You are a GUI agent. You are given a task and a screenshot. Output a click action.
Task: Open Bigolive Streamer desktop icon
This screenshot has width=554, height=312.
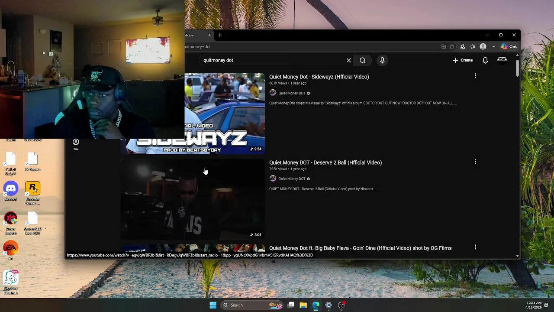pyautogui.click(x=11, y=283)
